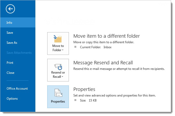This screenshot has height=116, width=175.
Task: Open the Resend or Recall dropdown button
Action: pos(58,70)
